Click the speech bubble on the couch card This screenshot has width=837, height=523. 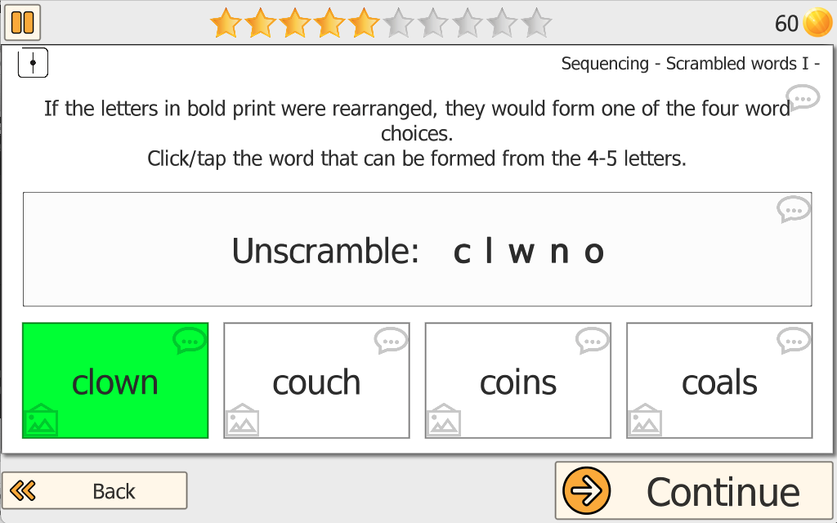pyautogui.click(x=391, y=340)
